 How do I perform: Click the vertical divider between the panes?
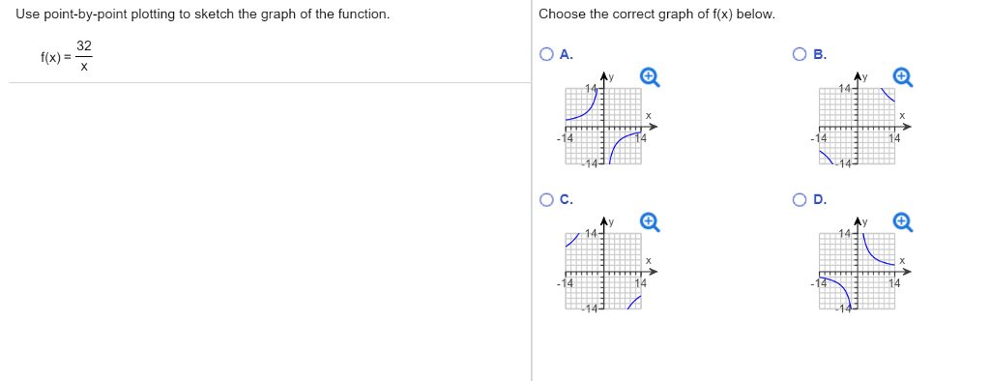[x=532, y=190]
